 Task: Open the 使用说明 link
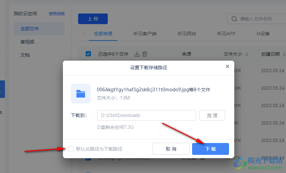(x=56, y=14)
